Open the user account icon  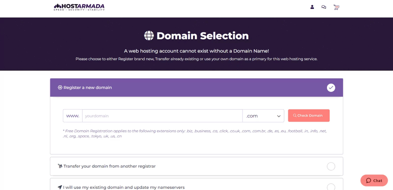click(x=312, y=7)
